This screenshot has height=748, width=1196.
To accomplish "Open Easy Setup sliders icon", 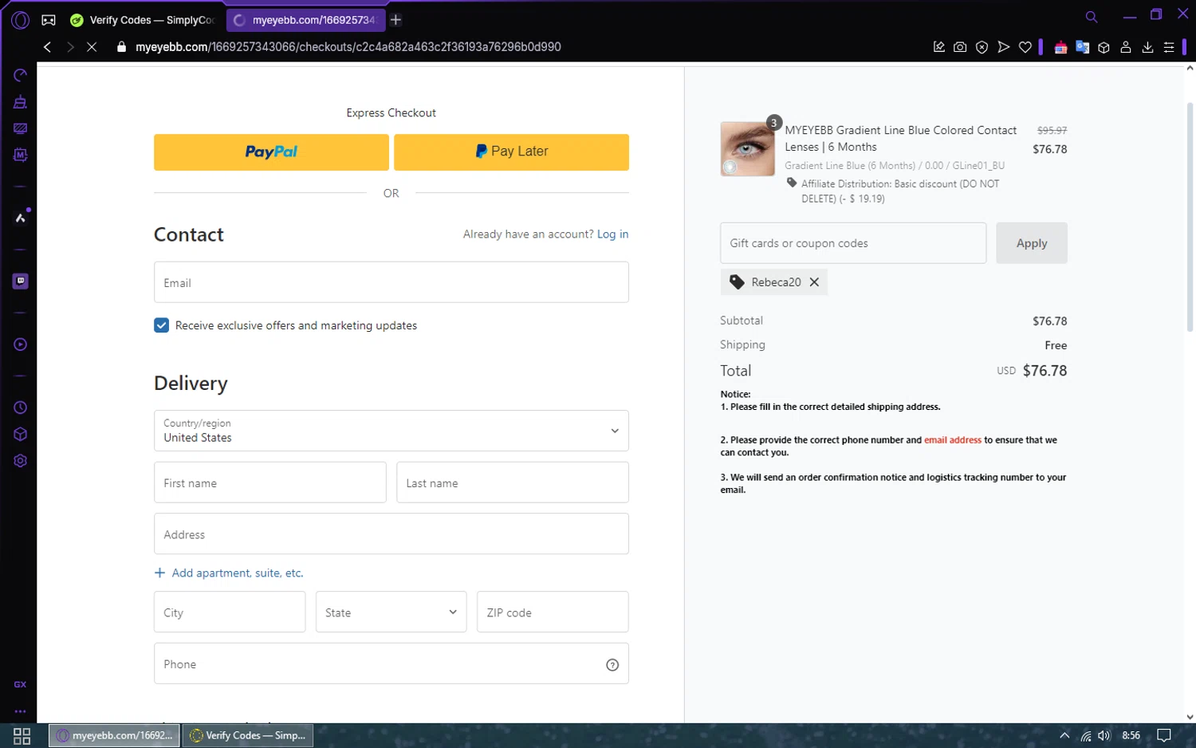I will coord(1169,47).
